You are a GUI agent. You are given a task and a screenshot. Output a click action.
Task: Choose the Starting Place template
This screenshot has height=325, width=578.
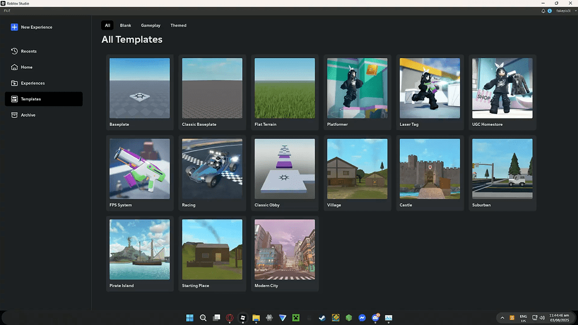click(x=212, y=253)
